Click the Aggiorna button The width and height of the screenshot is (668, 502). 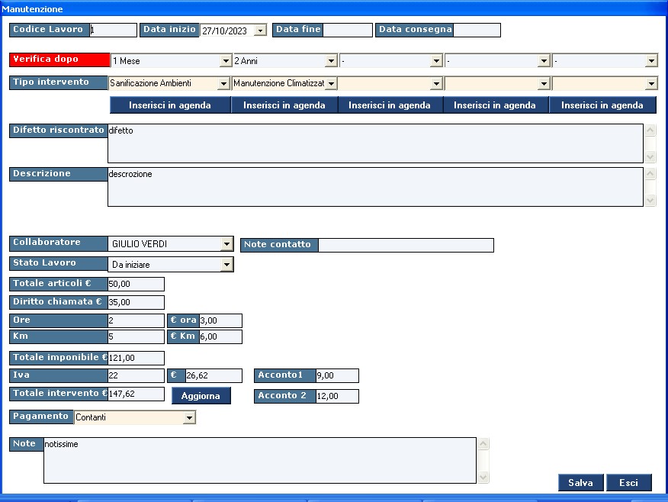[x=201, y=395]
